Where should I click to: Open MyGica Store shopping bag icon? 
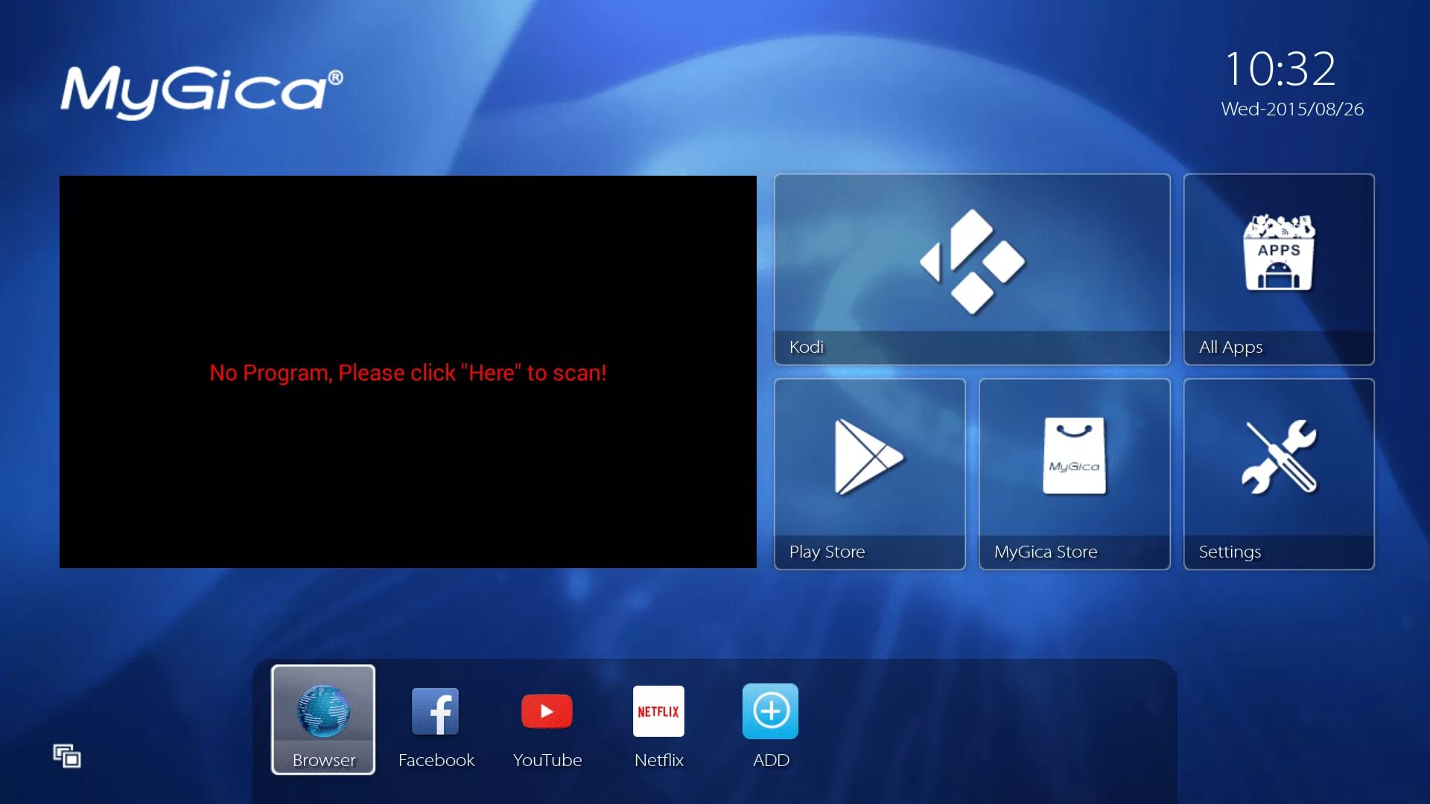(1074, 456)
